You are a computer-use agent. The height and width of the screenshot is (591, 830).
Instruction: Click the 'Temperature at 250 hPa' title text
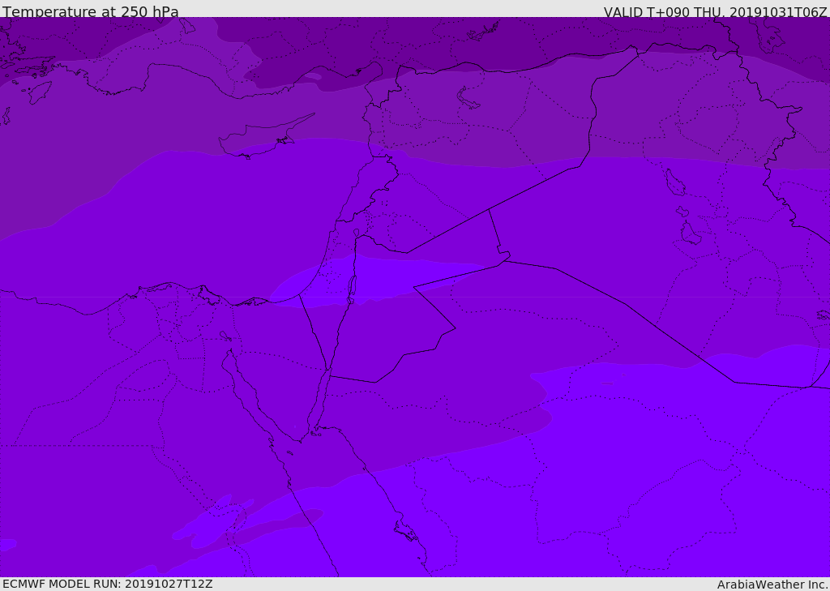[x=91, y=11]
